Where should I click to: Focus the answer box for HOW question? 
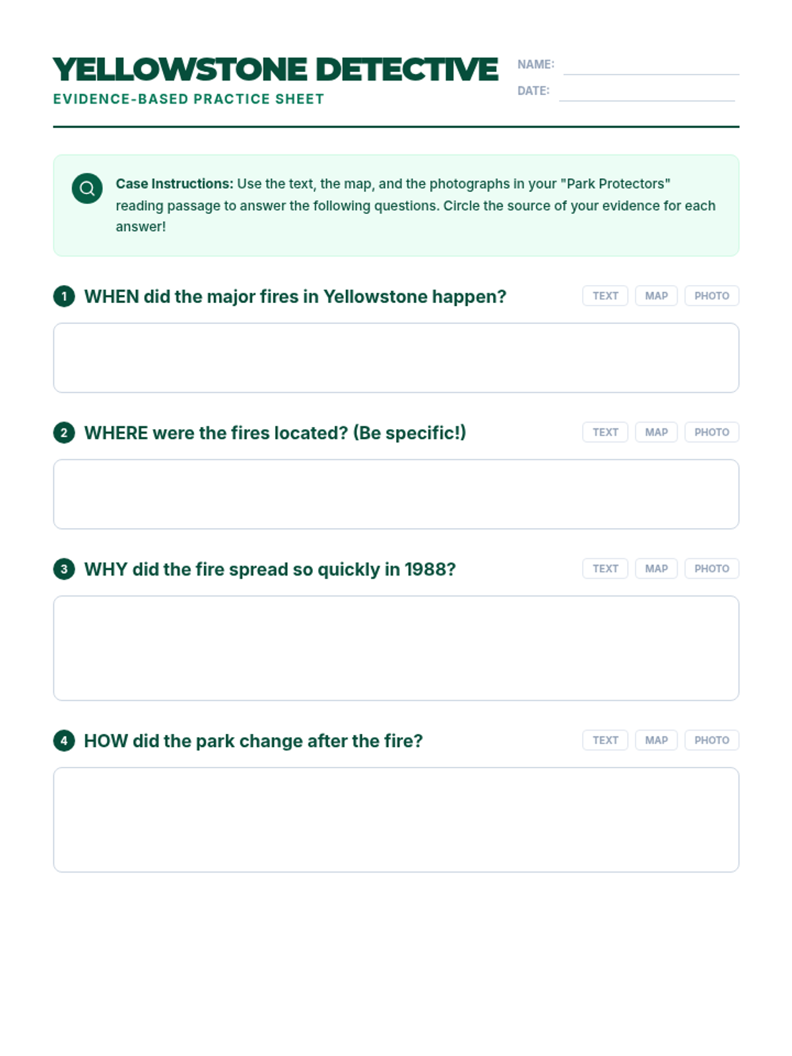(396, 820)
